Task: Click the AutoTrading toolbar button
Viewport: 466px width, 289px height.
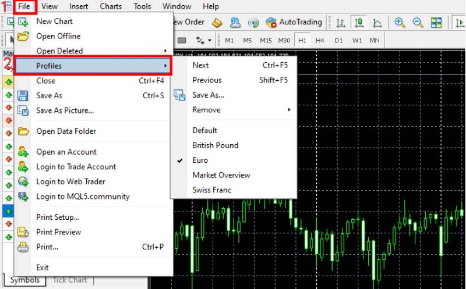Action: (294, 22)
